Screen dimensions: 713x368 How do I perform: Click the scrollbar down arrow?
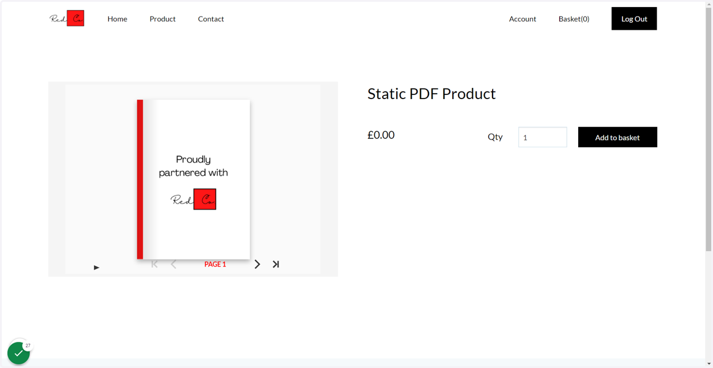pyautogui.click(x=709, y=364)
